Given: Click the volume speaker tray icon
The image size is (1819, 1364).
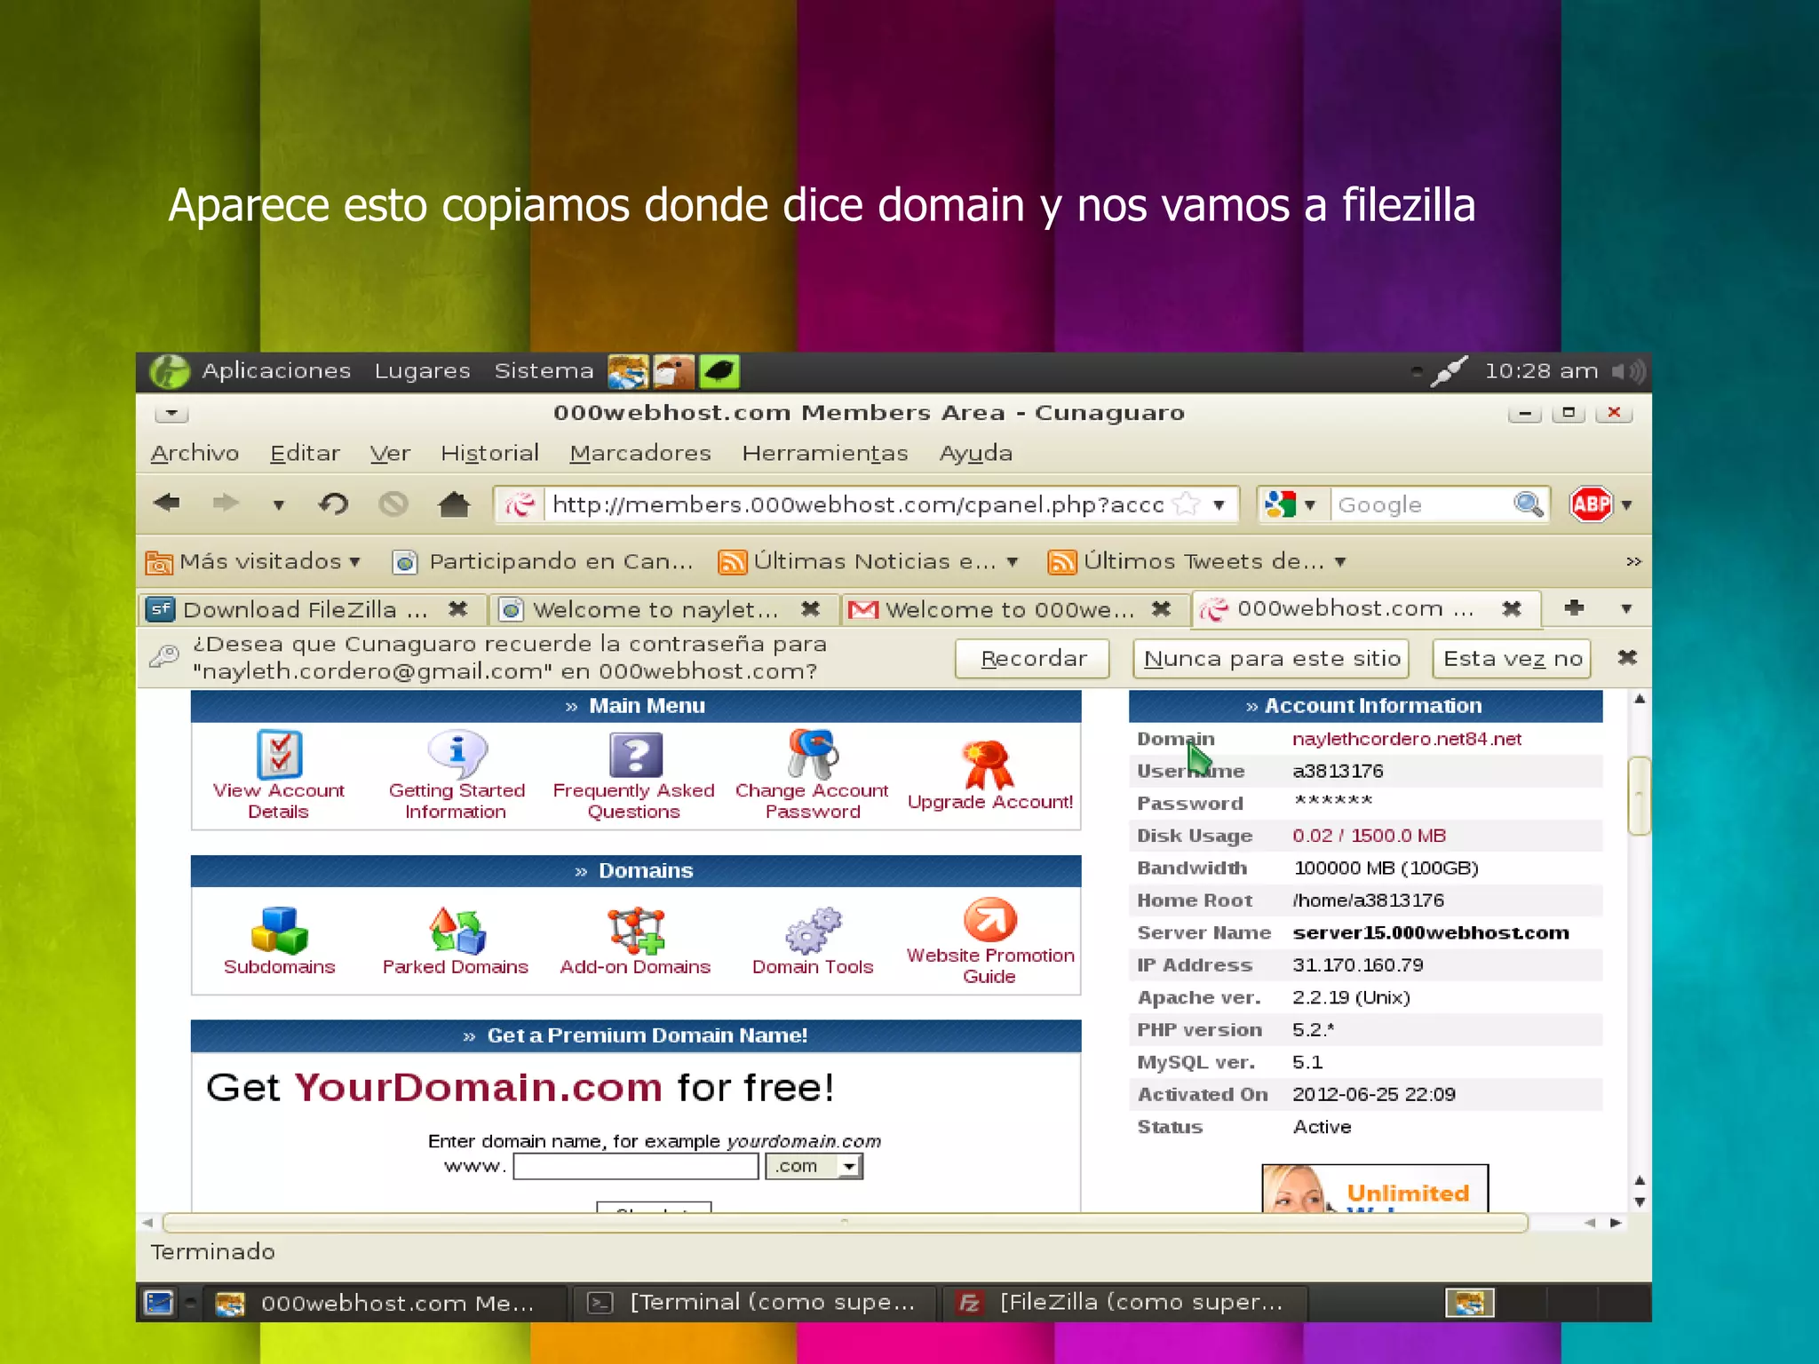Looking at the screenshot, I should (x=1629, y=371).
